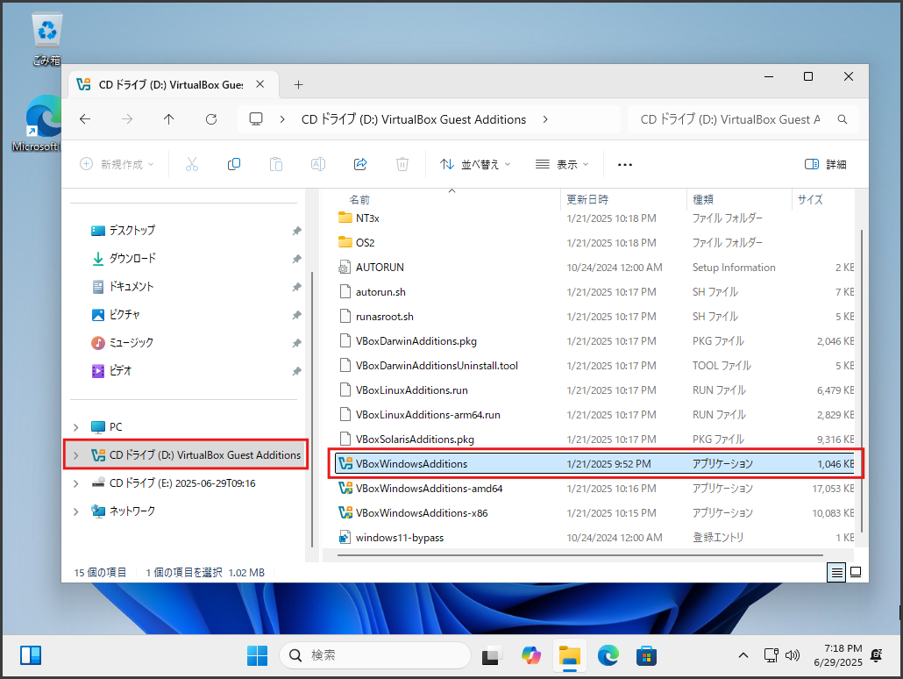Open Copilot from taskbar
The height and width of the screenshot is (679, 903).
pyautogui.click(x=530, y=655)
